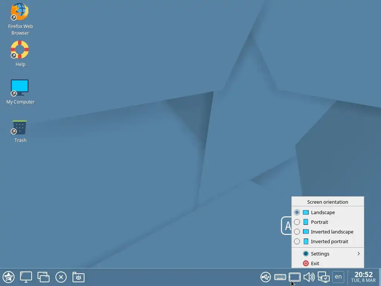Viewport: 381px width, 286px height.
Task: Click the 'en' keyboard layout indicator
Action: [338, 277]
